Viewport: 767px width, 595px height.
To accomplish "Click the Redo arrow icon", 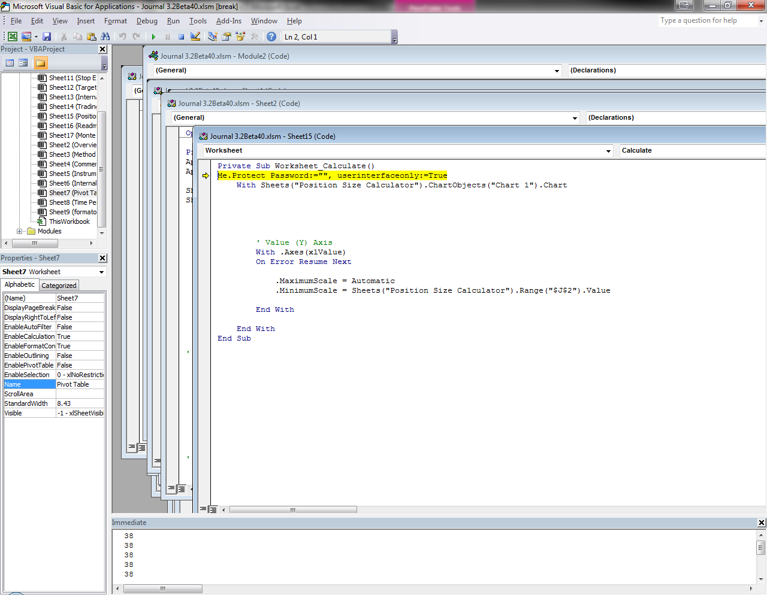I will [x=136, y=37].
